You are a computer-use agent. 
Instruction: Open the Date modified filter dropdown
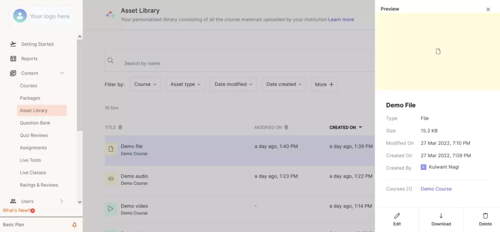coord(233,84)
